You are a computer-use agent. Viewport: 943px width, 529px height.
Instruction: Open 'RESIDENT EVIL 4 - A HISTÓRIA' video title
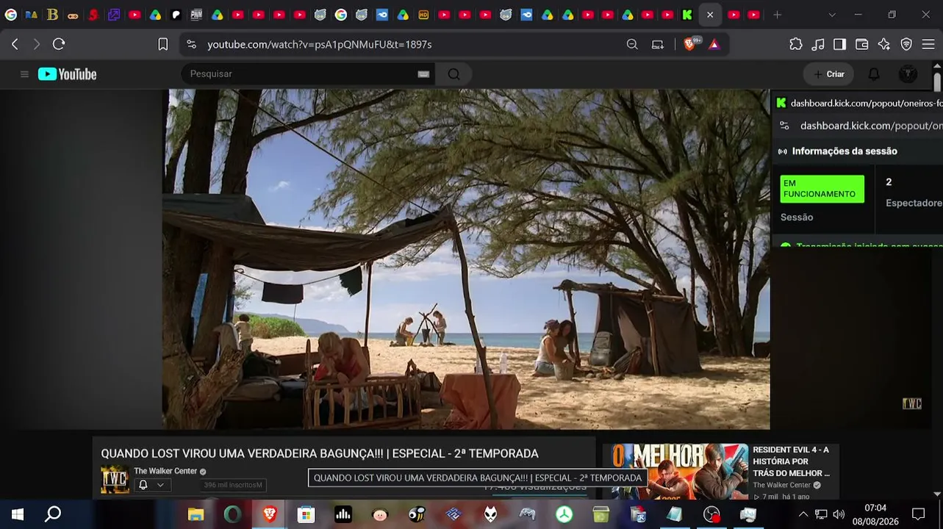coord(792,461)
